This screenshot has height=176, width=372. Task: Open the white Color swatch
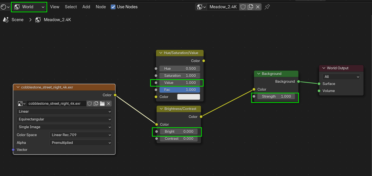(189, 97)
